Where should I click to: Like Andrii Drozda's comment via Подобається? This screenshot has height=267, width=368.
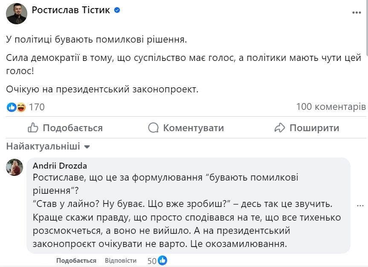coord(75,260)
